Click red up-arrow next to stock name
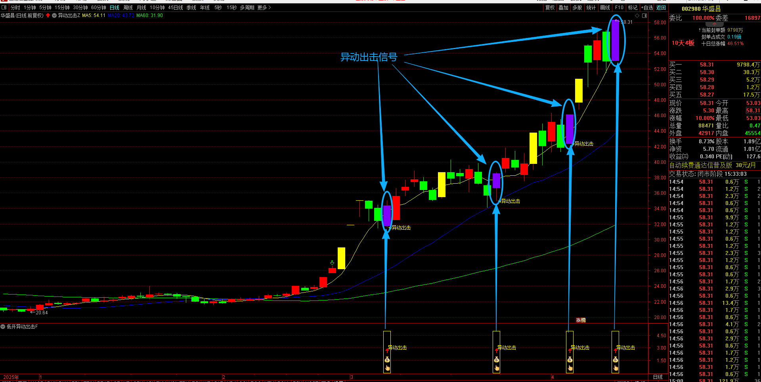Viewport: 761px width, 382px height. click(x=48, y=15)
